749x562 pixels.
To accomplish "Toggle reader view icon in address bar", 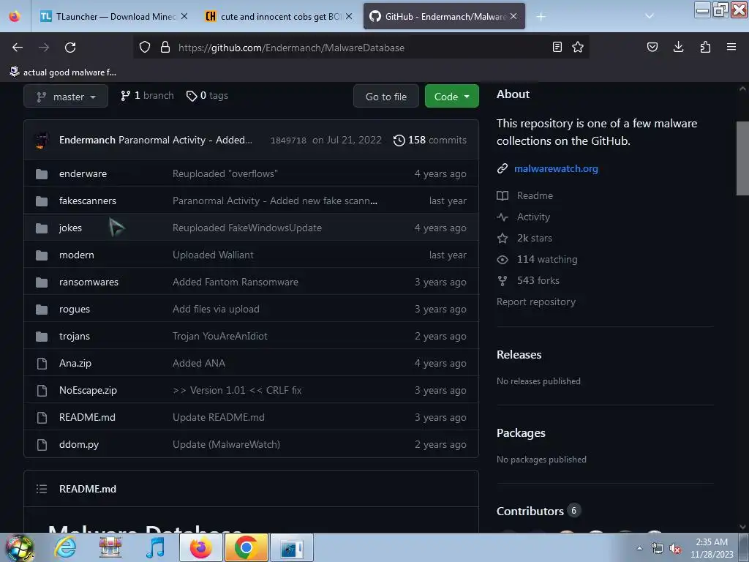I will (x=557, y=47).
